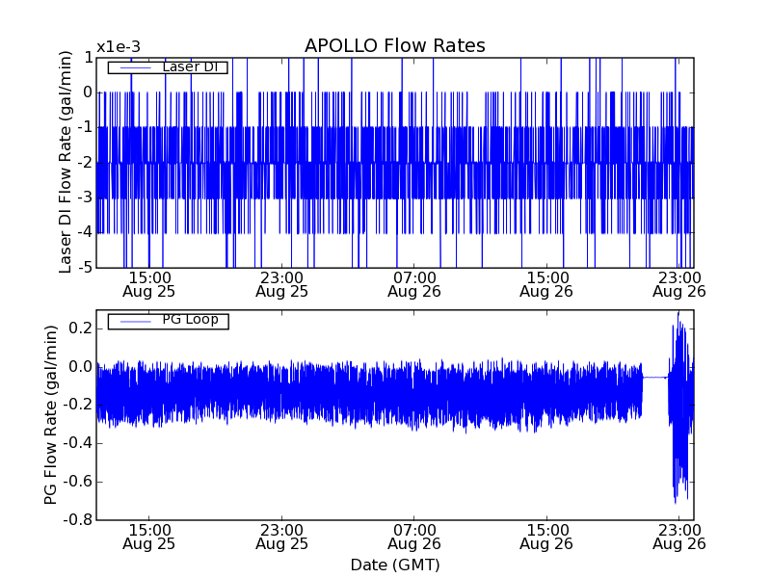This screenshot has height=578, width=771.
Task: Click the -5 y-axis tick on the Laser DI plot
Action: point(85,268)
